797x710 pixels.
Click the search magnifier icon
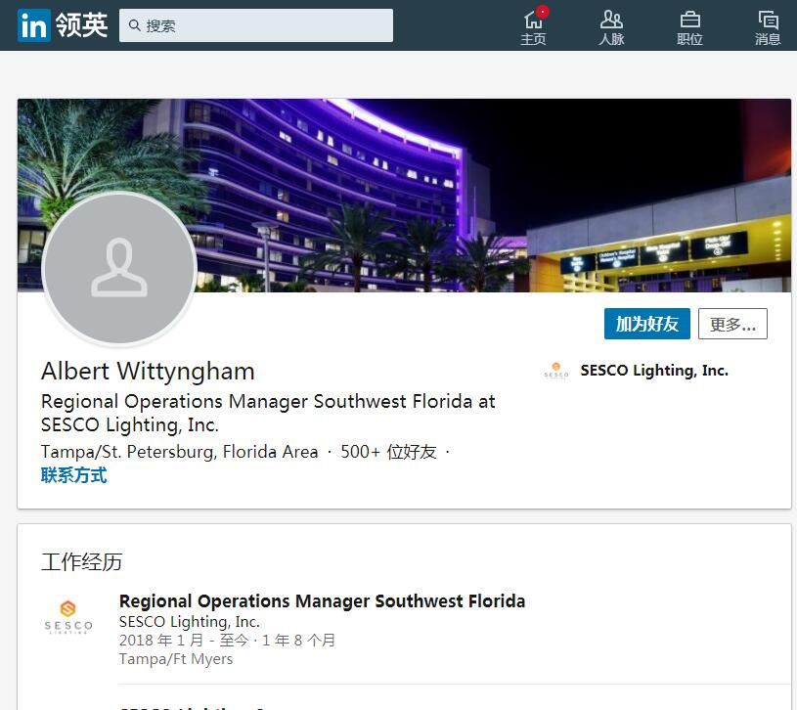[x=133, y=25]
